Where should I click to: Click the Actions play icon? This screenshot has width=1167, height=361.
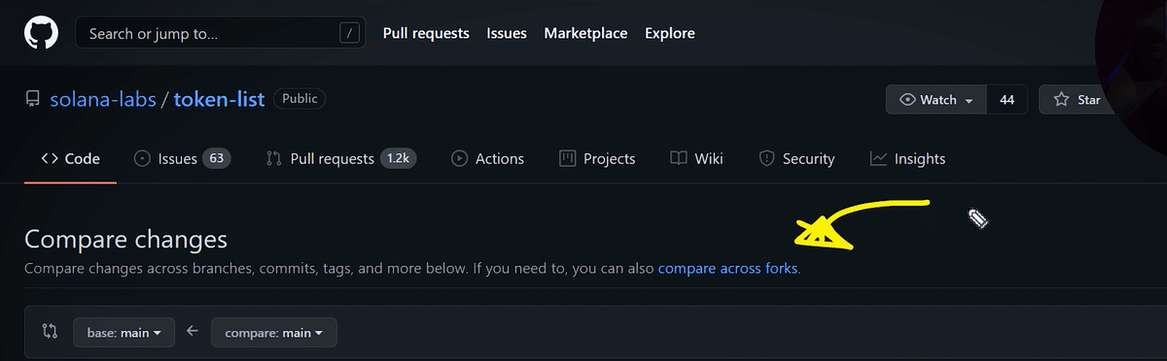[459, 158]
